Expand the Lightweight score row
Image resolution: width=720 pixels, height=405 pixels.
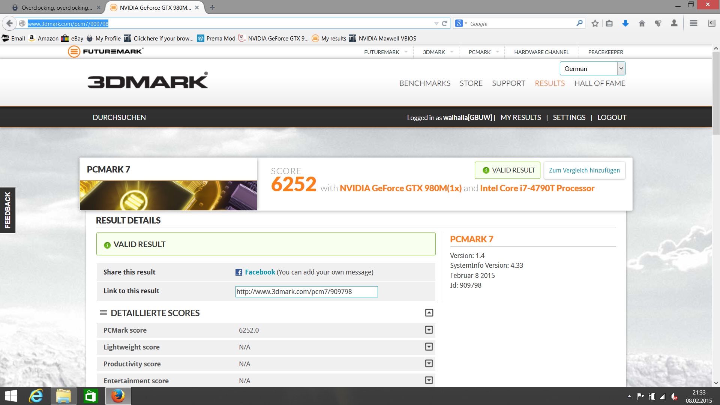point(429,346)
